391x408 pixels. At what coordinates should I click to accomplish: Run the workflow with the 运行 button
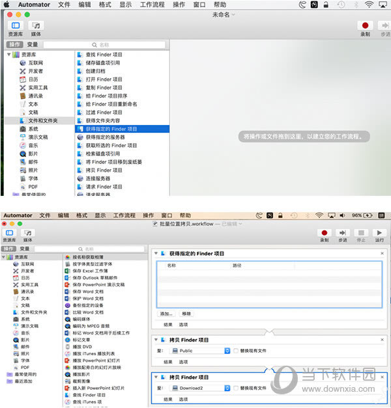[x=379, y=232]
